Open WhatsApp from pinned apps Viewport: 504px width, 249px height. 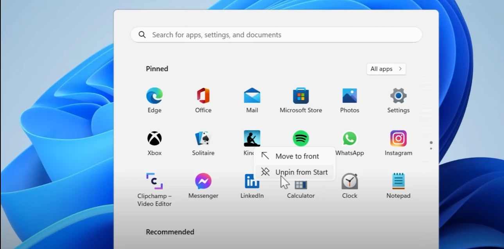(x=350, y=139)
